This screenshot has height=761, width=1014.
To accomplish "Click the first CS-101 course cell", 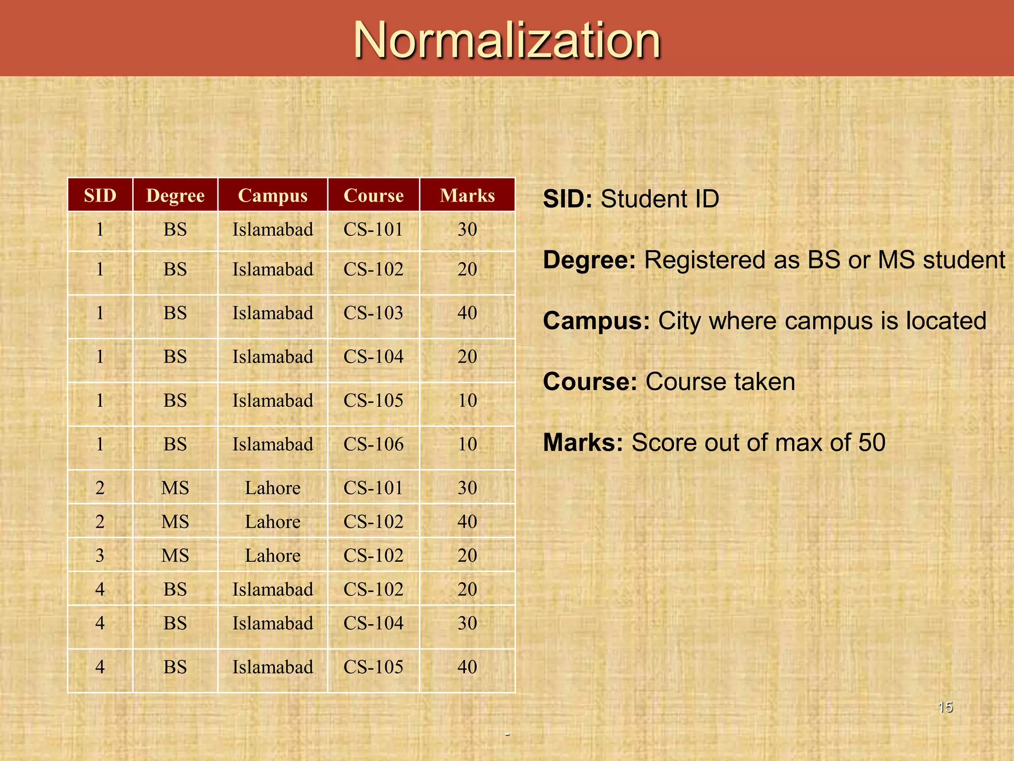I will pos(373,229).
